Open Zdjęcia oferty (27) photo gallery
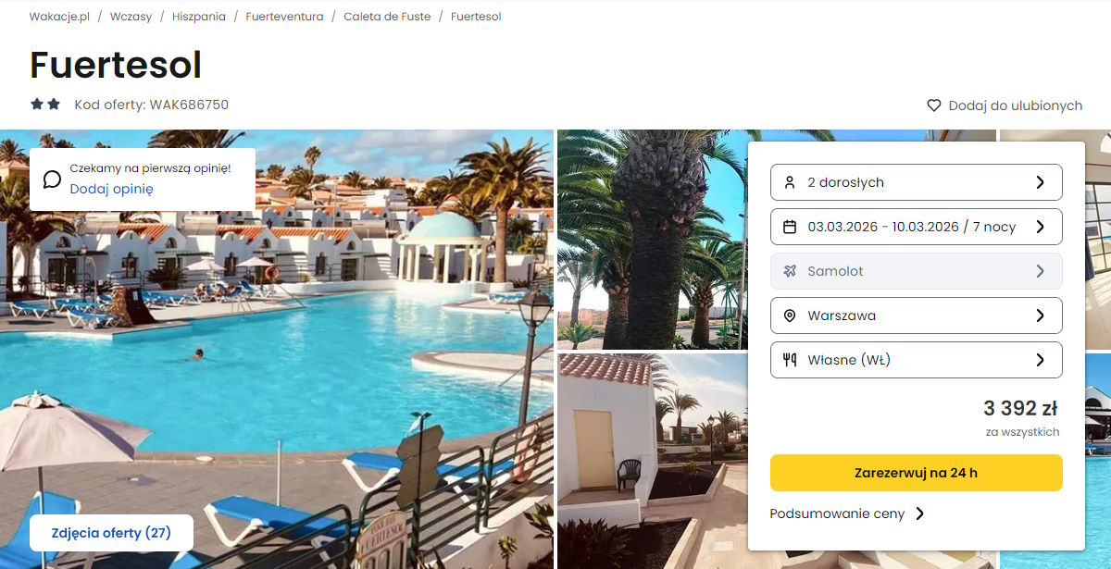 (111, 533)
